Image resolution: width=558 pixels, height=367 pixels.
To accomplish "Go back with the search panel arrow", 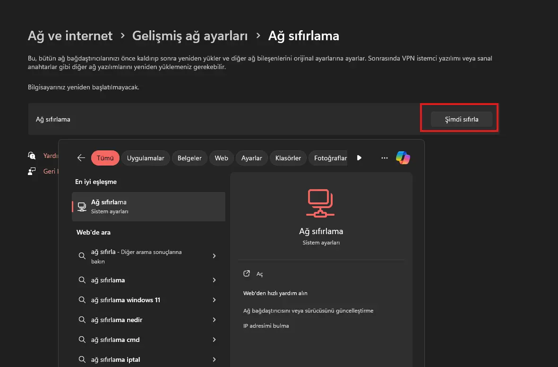I will tap(81, 158).
